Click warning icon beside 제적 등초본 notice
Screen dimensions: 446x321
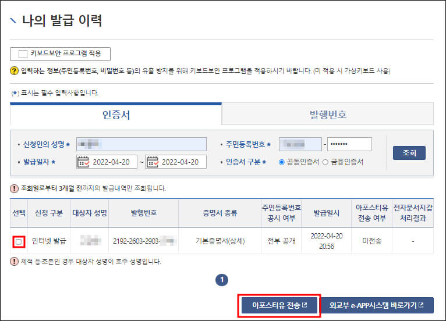click(14, 261)
